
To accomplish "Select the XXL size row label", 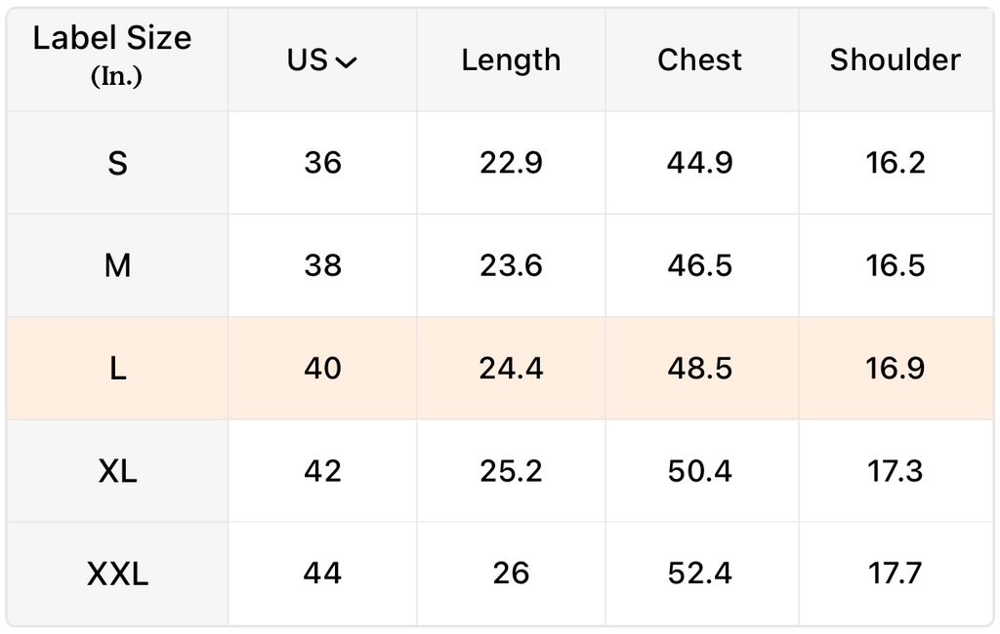I will (x=117, y=575).
